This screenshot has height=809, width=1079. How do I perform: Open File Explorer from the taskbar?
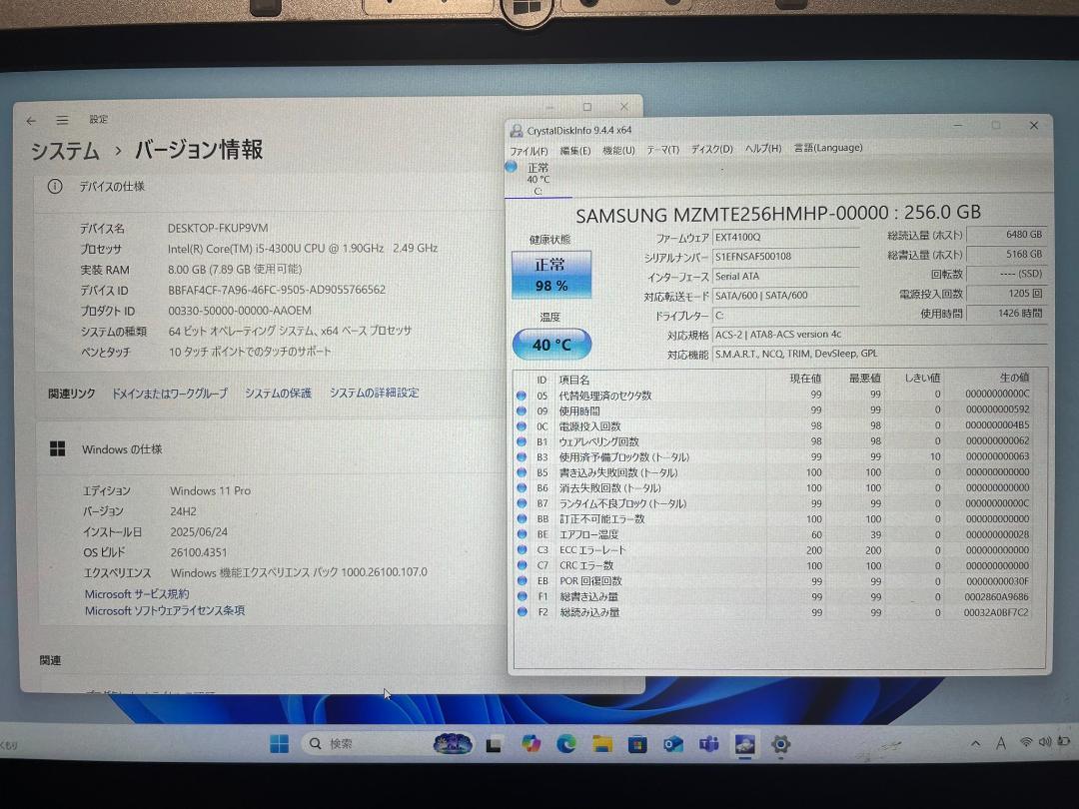[602, 744]
